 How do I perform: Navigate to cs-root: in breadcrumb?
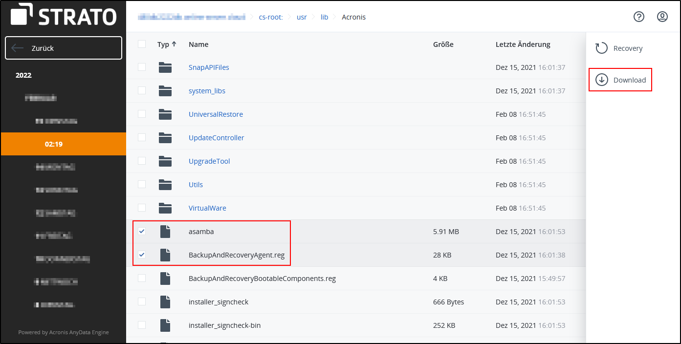click(x=271, y=17)
